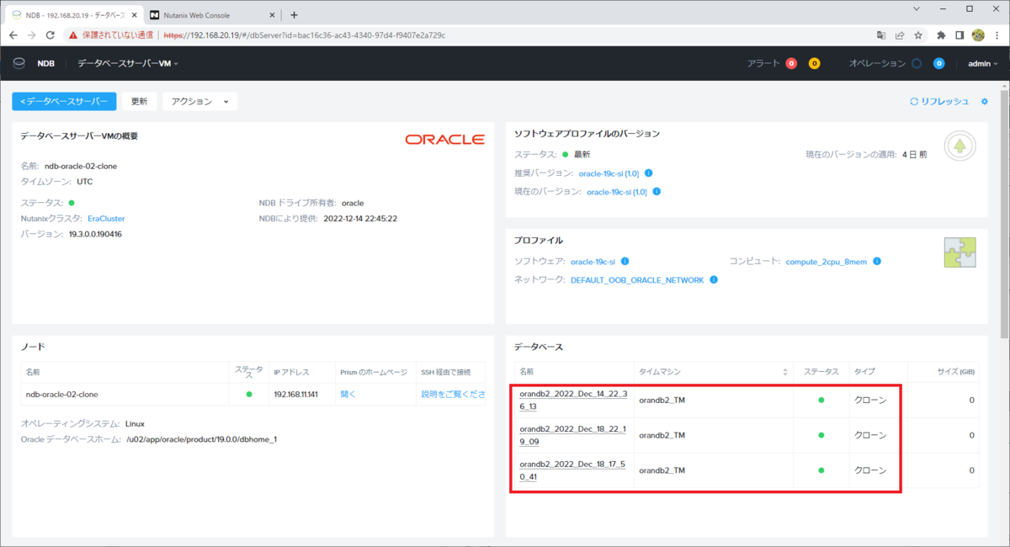Click the ステータス column header in データベース table
Image resolution: width=1010 pixels, height=547 pixels.
821,371
